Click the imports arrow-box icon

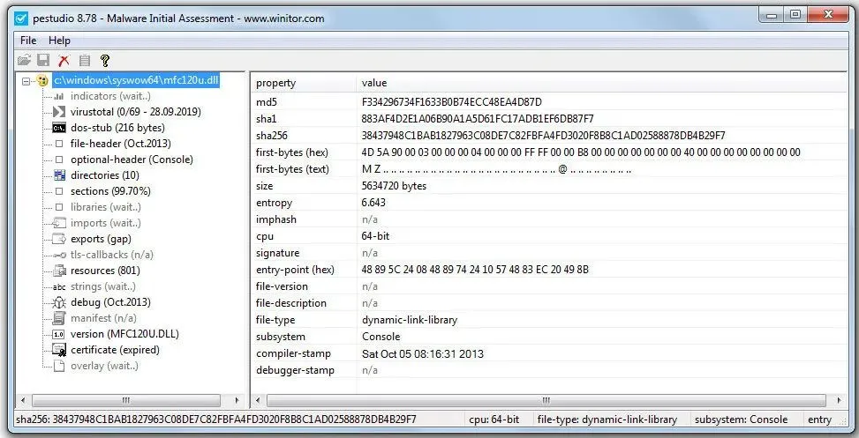pyautogui.click(x=59, y=223)
